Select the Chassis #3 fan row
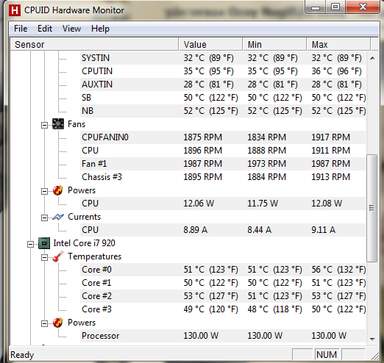Viewport: 384px width, 363px height. coord(223,177)
